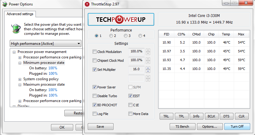Click Minimum processor state On battery 100% value
Image resolution: width=255 pixels, height=135 pixels.
click(53, 68)
